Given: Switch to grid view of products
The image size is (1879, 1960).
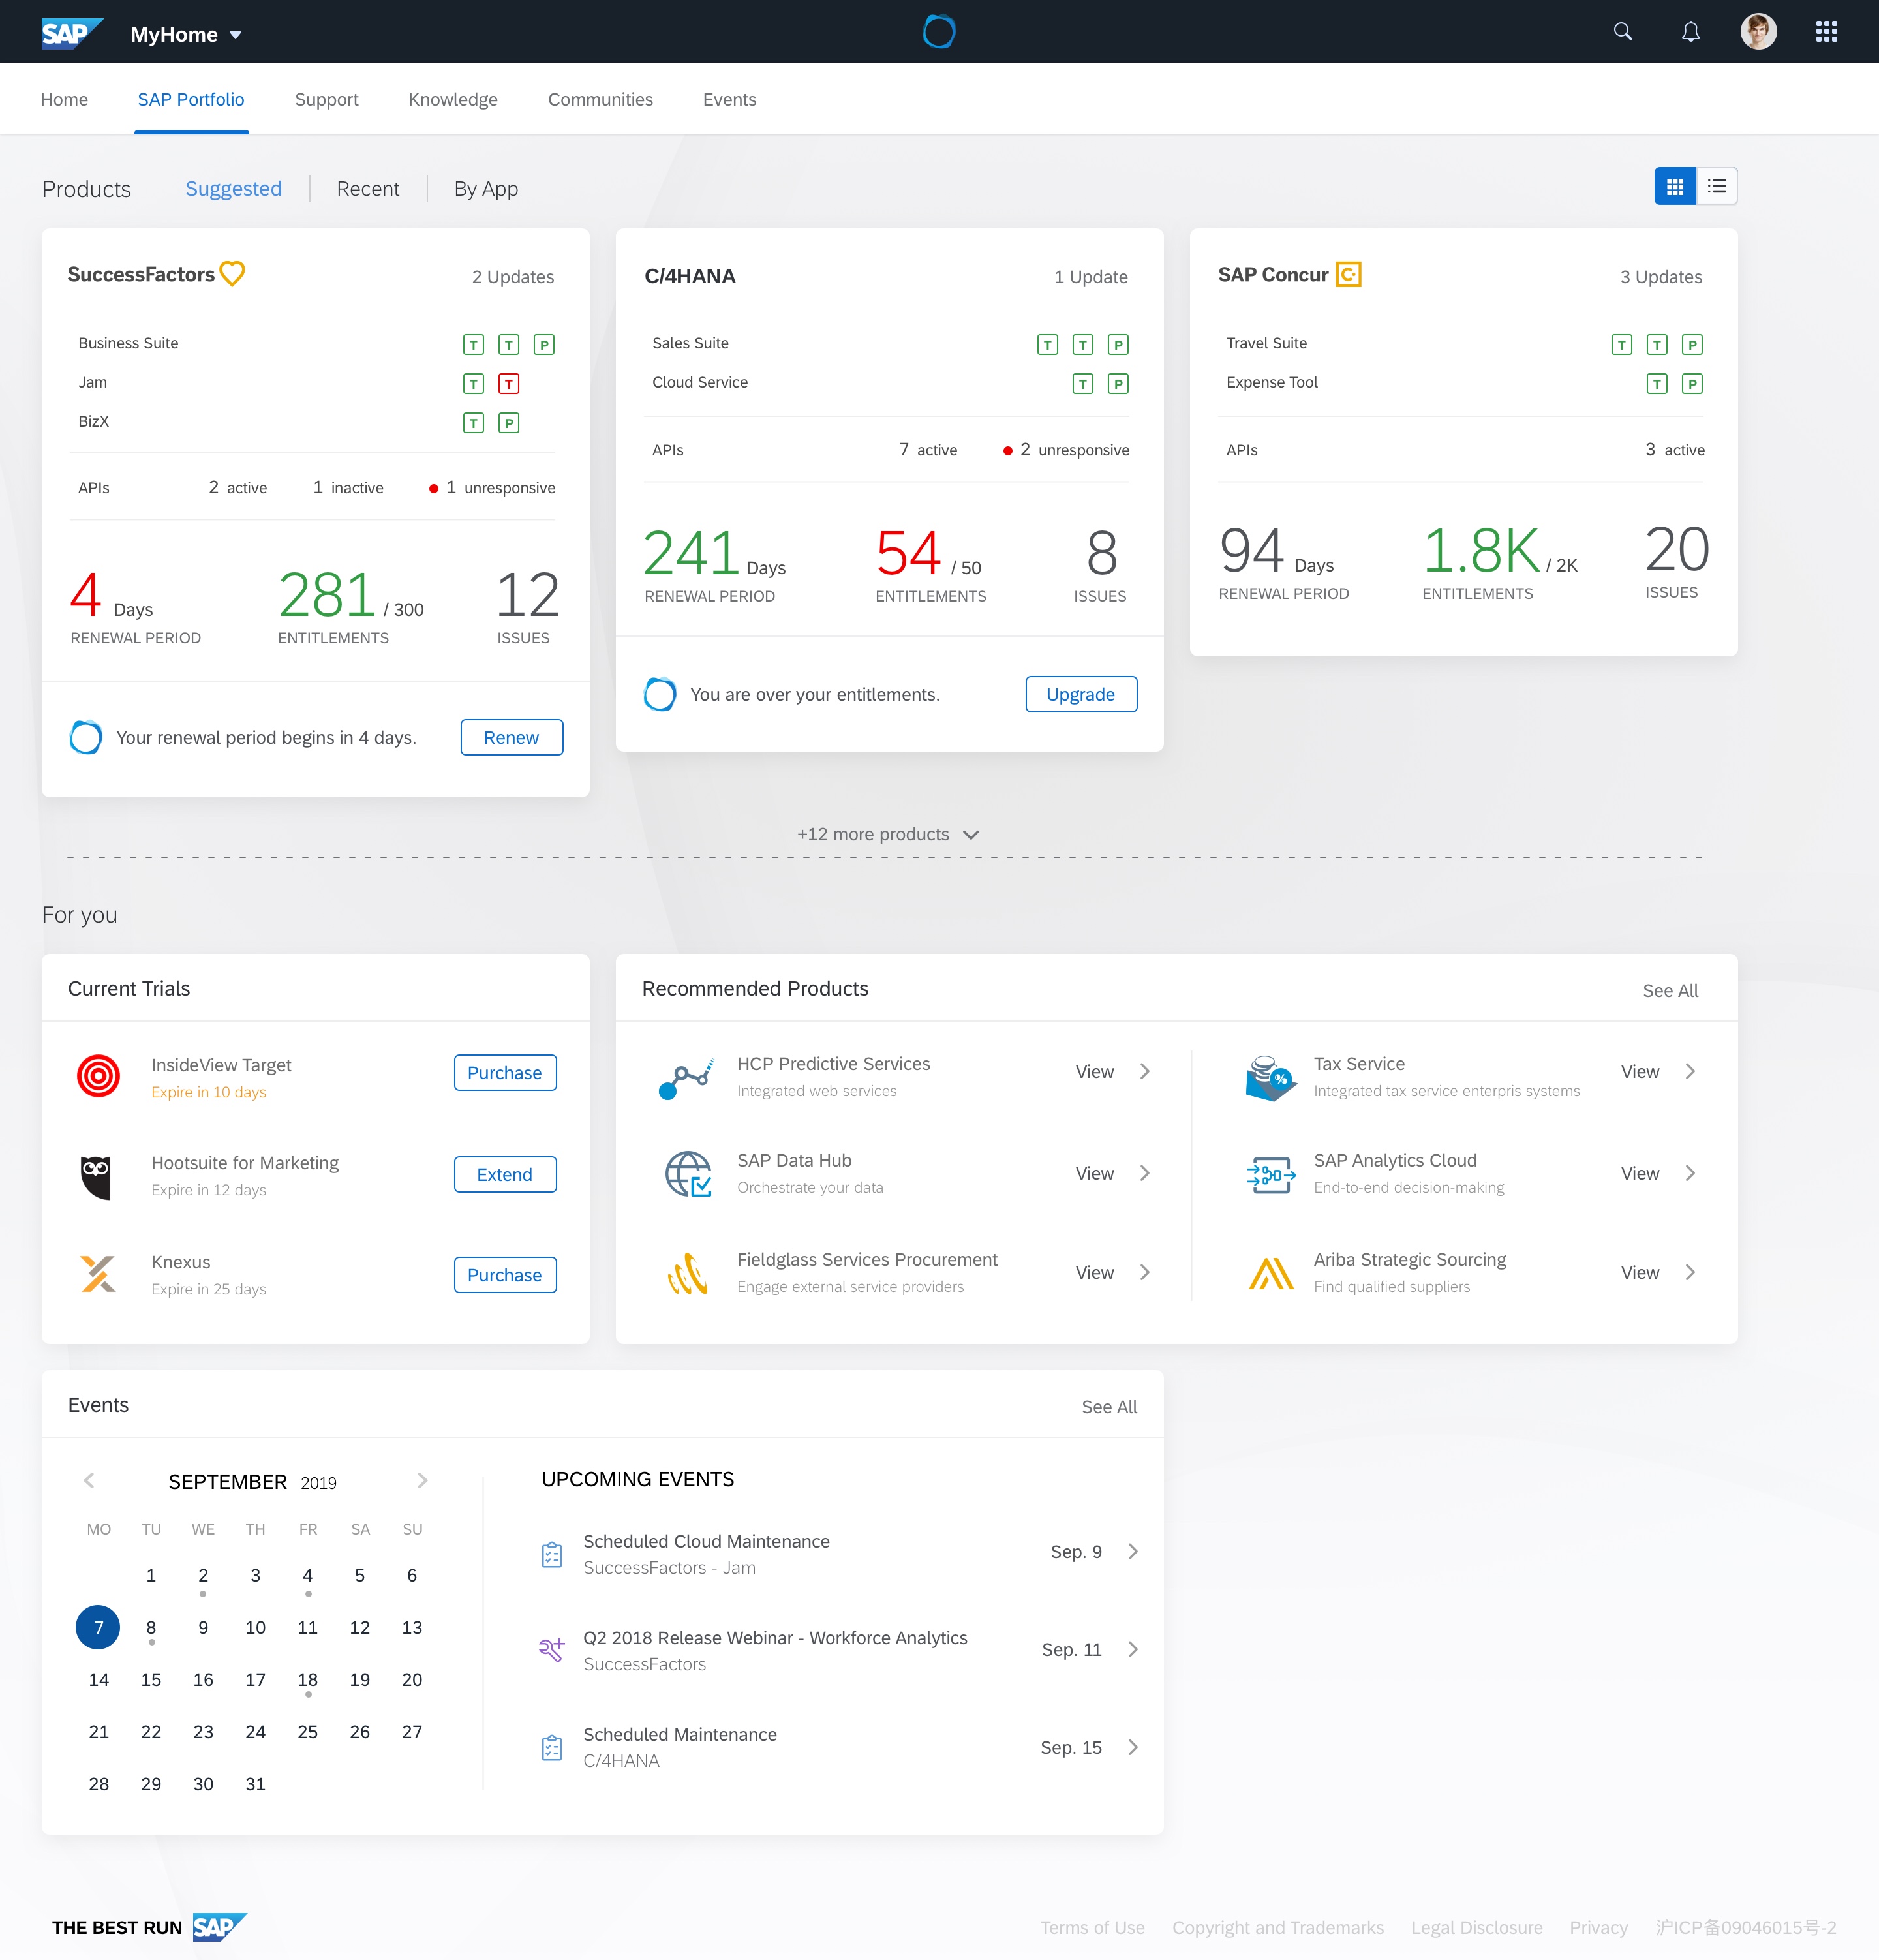Looking at the screenshot, I should 1676,185.
